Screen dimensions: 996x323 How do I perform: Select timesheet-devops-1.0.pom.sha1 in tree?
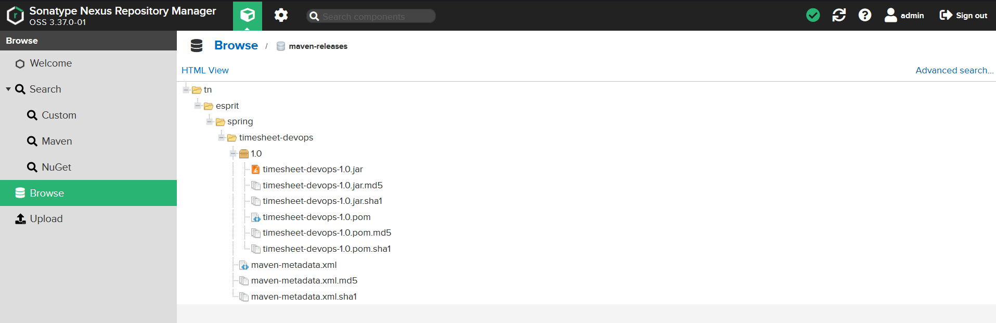point(327,249)
